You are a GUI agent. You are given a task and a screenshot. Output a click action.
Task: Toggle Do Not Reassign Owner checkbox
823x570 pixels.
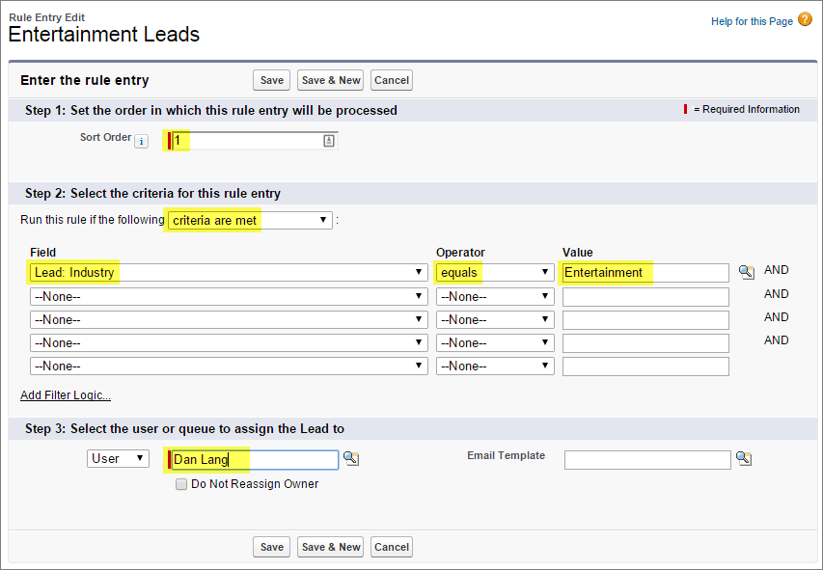181,484
